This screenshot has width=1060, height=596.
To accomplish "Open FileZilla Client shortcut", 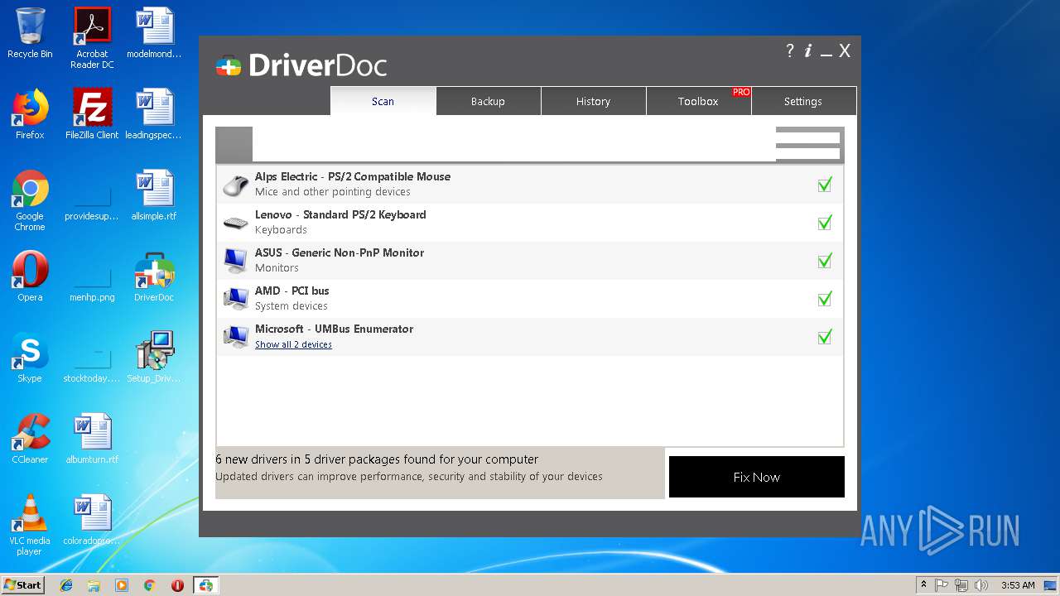I will 92,114.
